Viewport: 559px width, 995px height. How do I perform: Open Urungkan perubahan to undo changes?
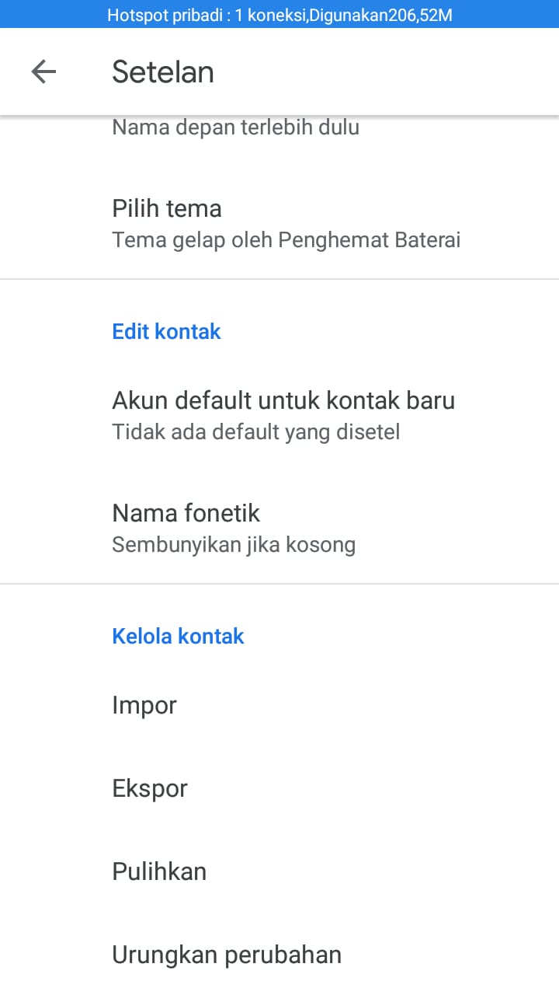[x=279, y=955]
